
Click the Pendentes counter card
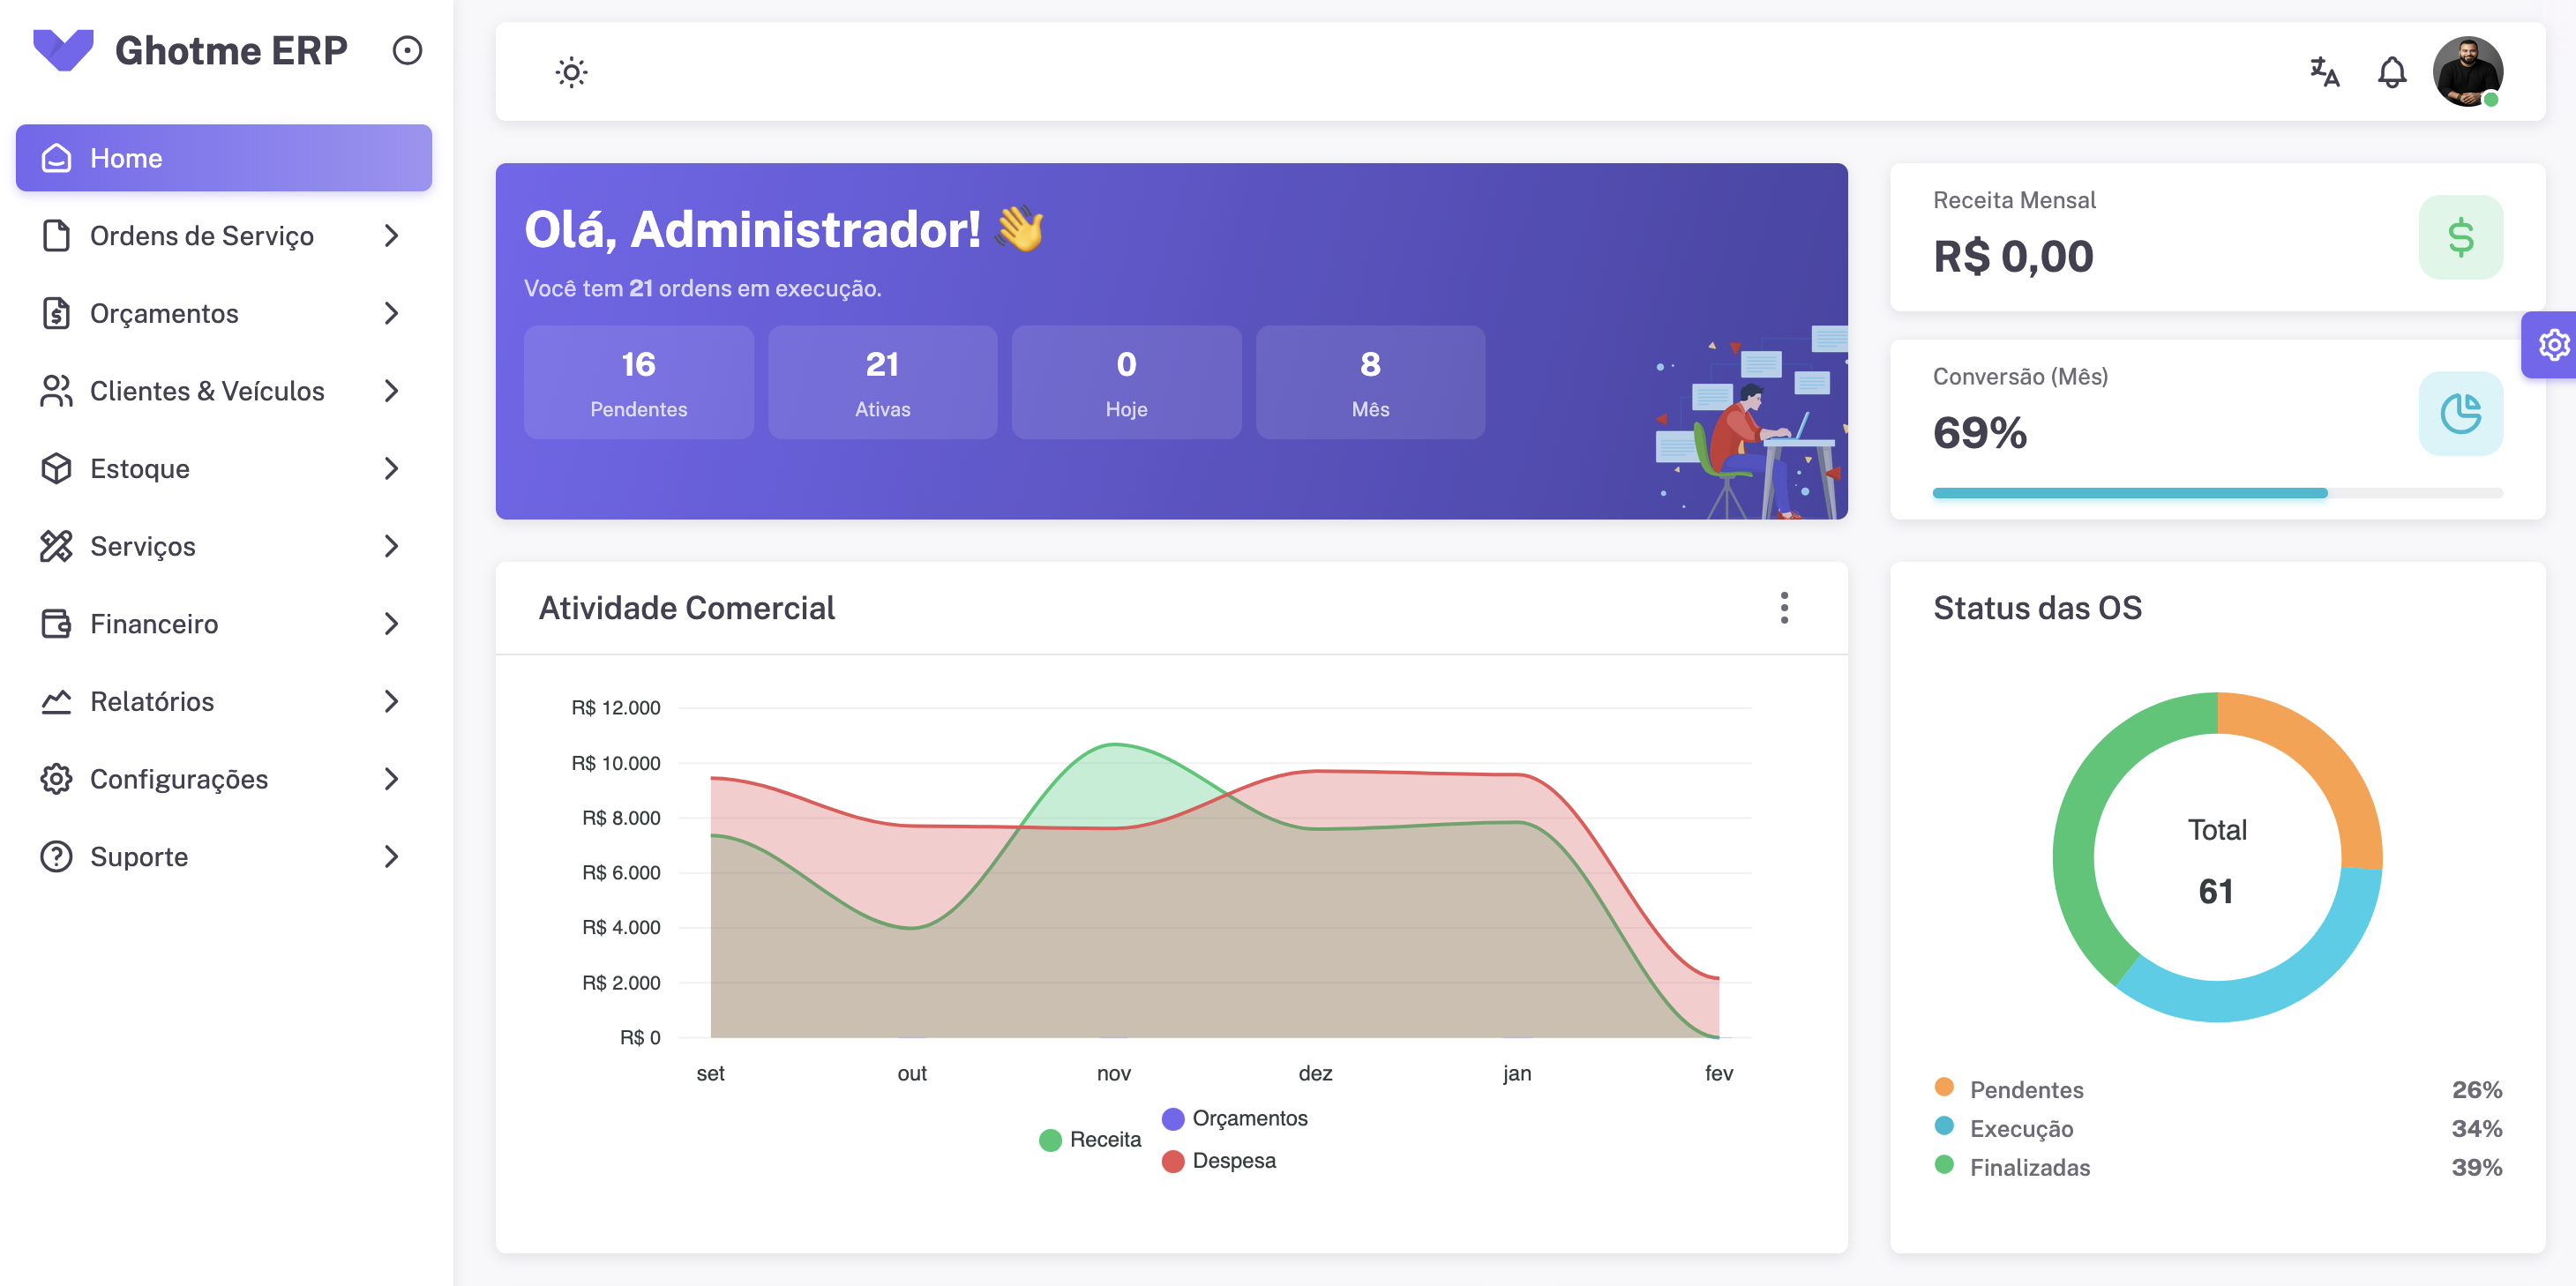pos(638,382)
